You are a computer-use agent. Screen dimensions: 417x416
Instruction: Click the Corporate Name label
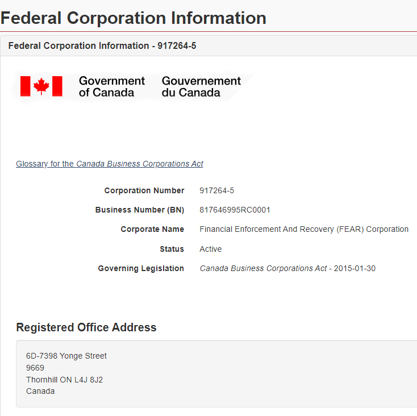[x=152, y=229]
